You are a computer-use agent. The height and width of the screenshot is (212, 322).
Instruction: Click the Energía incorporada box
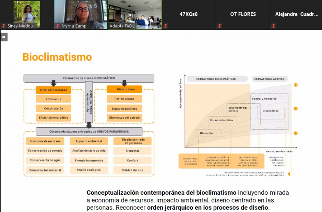coord(89,160)
